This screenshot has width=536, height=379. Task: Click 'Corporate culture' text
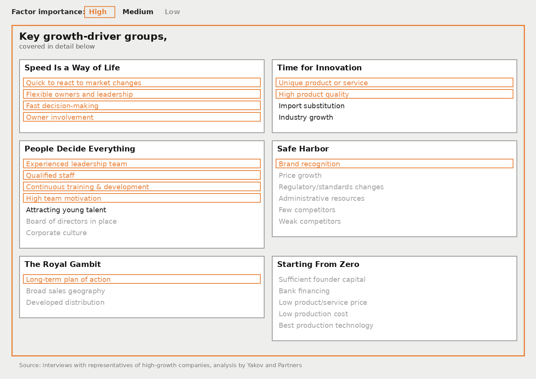[56, 233]
